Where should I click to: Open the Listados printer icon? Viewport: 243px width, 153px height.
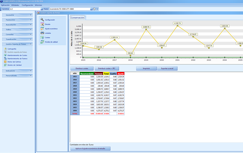42,33
